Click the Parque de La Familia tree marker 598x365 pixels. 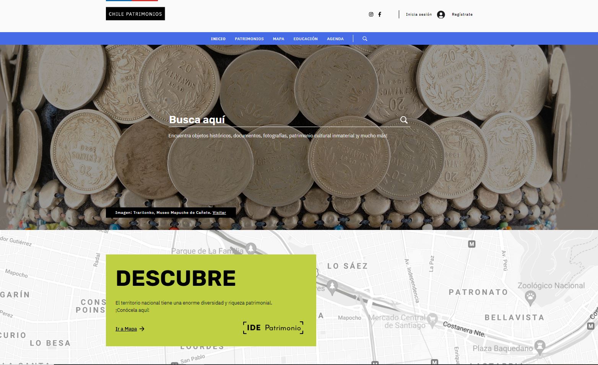251,248
